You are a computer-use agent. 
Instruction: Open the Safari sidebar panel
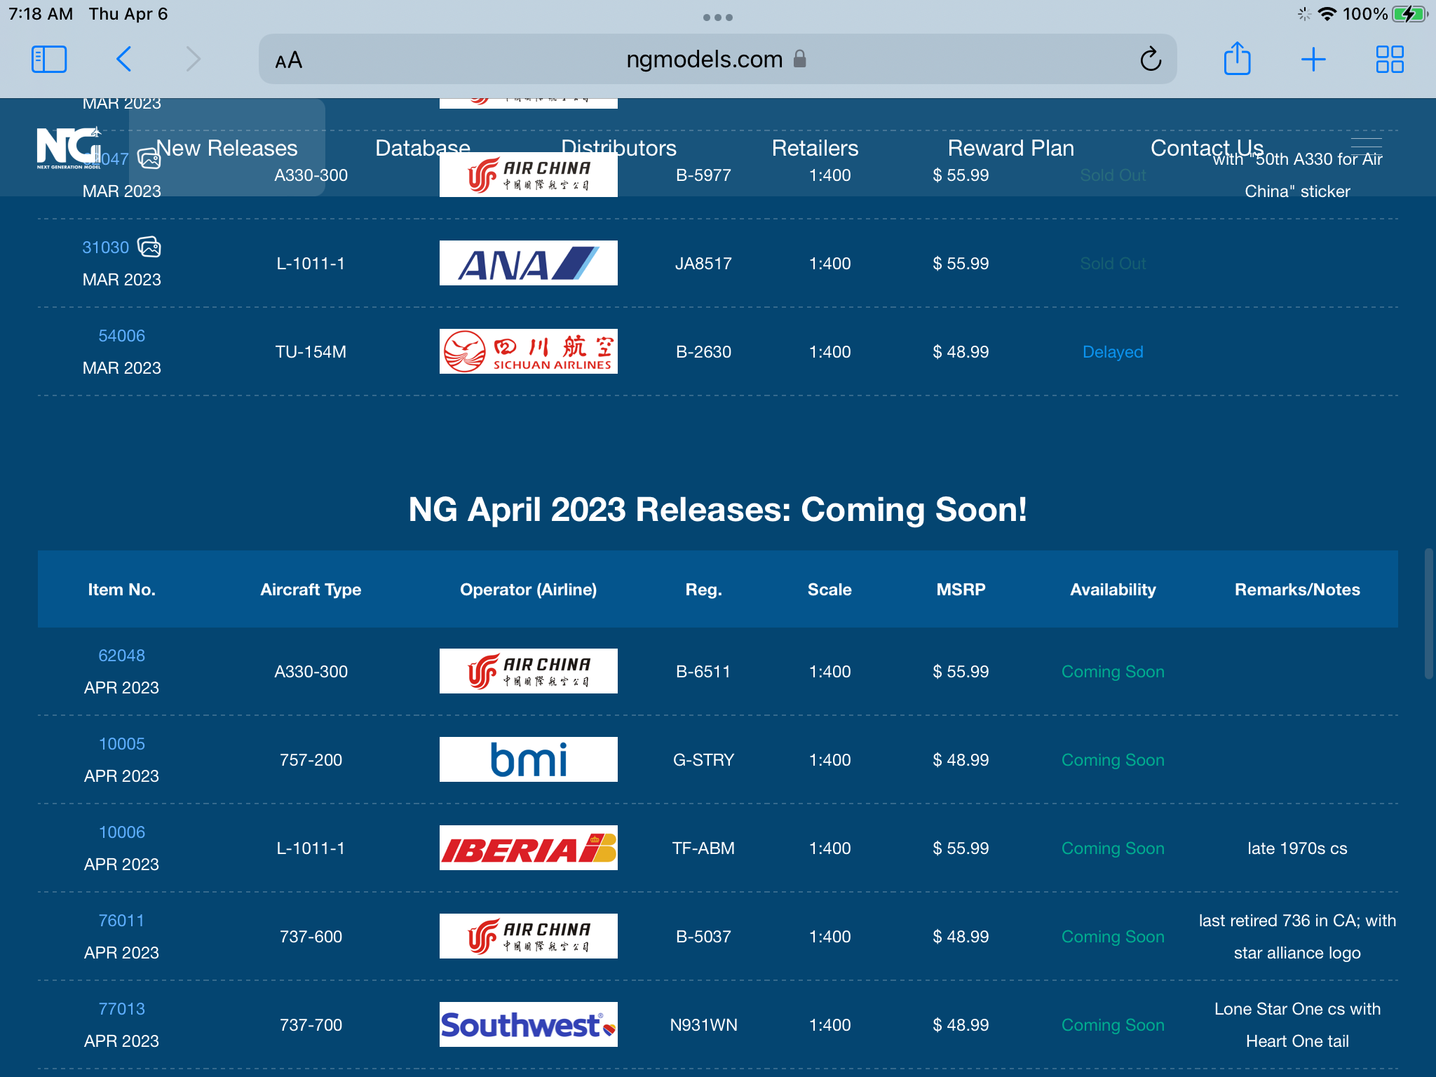point(49,60)
